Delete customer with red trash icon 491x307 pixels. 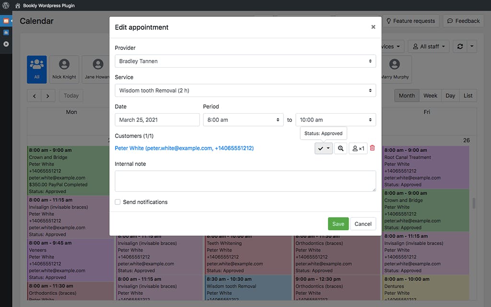[372, 148]
